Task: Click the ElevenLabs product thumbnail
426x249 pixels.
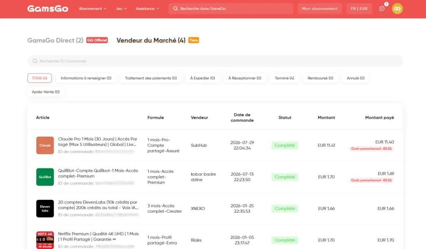Action: coord(45,209)
